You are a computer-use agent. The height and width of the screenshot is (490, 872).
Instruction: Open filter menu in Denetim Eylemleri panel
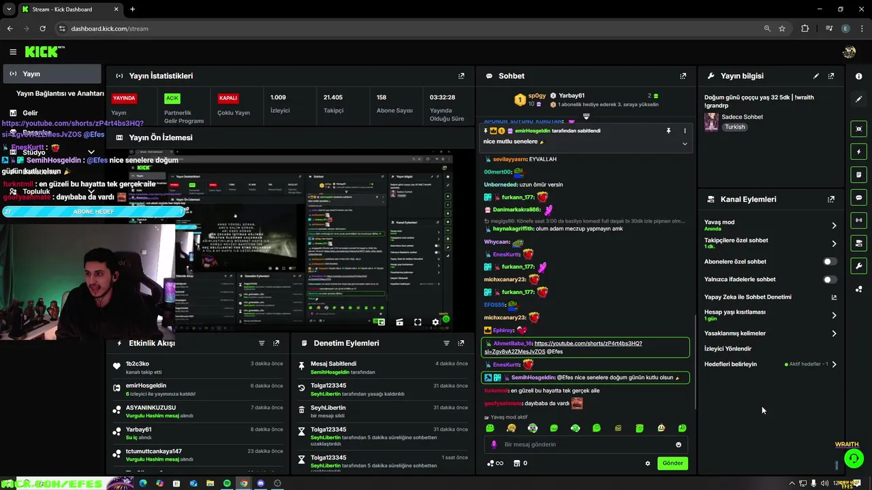(x=446, y=344)
